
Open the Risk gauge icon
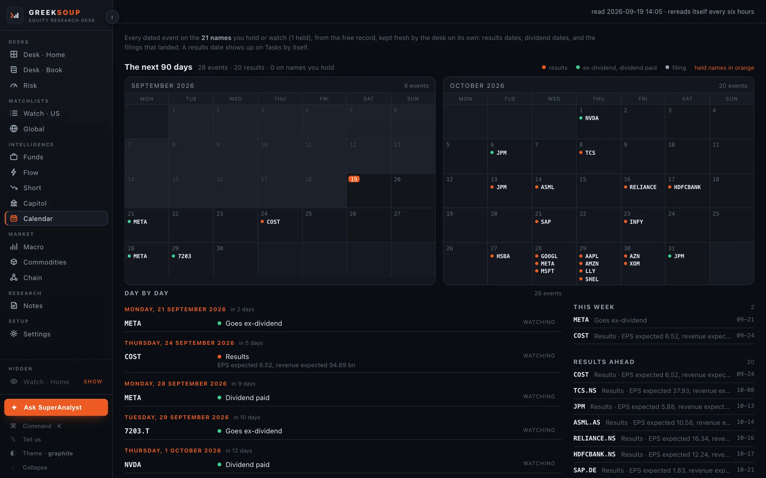click(14, 85)
